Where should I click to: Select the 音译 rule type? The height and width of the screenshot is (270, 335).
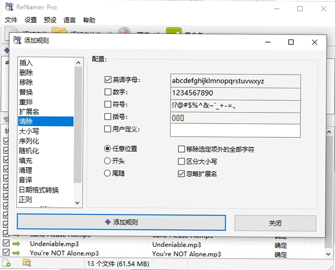(x=46, y=180)
